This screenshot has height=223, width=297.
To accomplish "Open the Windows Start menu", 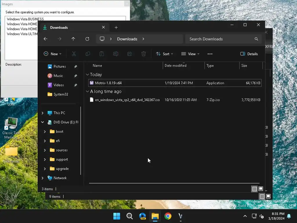I will tap(117, 216).
